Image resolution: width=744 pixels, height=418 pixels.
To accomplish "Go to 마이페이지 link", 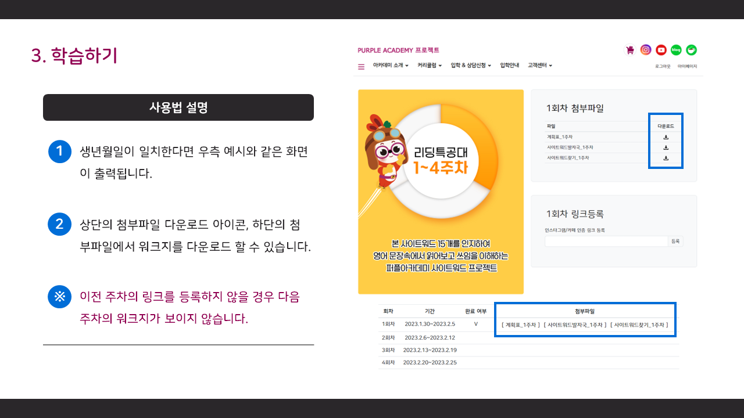I will pos(687,66).
